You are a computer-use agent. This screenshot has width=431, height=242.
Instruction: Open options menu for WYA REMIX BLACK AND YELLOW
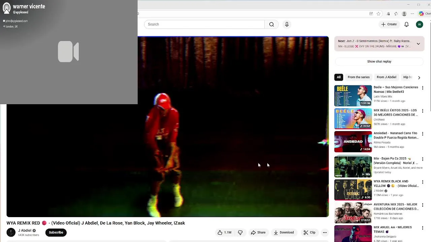[423, 182]
